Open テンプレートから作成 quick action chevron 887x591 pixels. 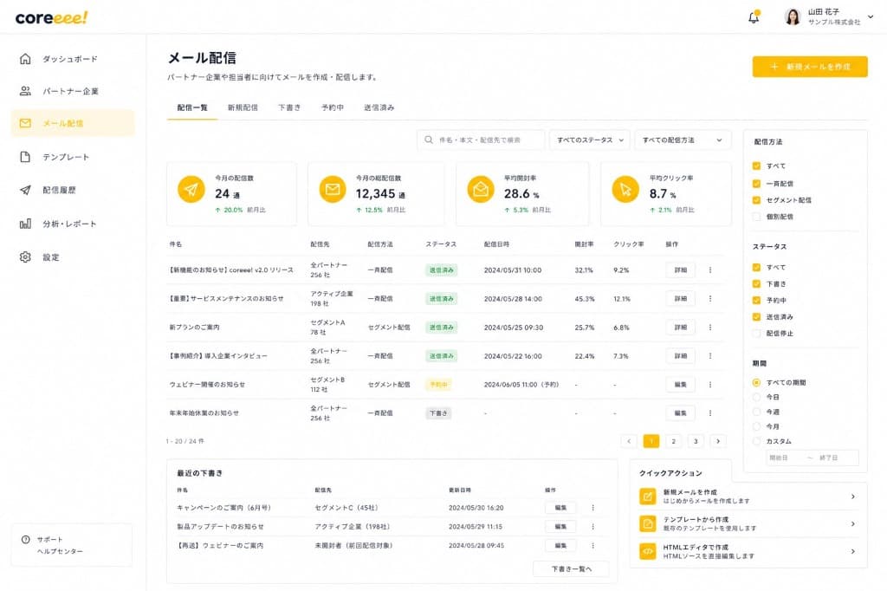coord(853,523)
